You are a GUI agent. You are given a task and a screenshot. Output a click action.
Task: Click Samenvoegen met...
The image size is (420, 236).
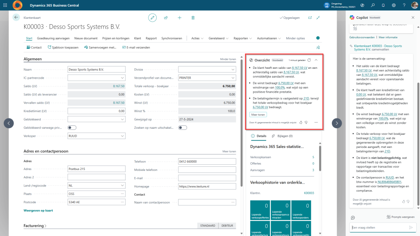tap(100, 48)
